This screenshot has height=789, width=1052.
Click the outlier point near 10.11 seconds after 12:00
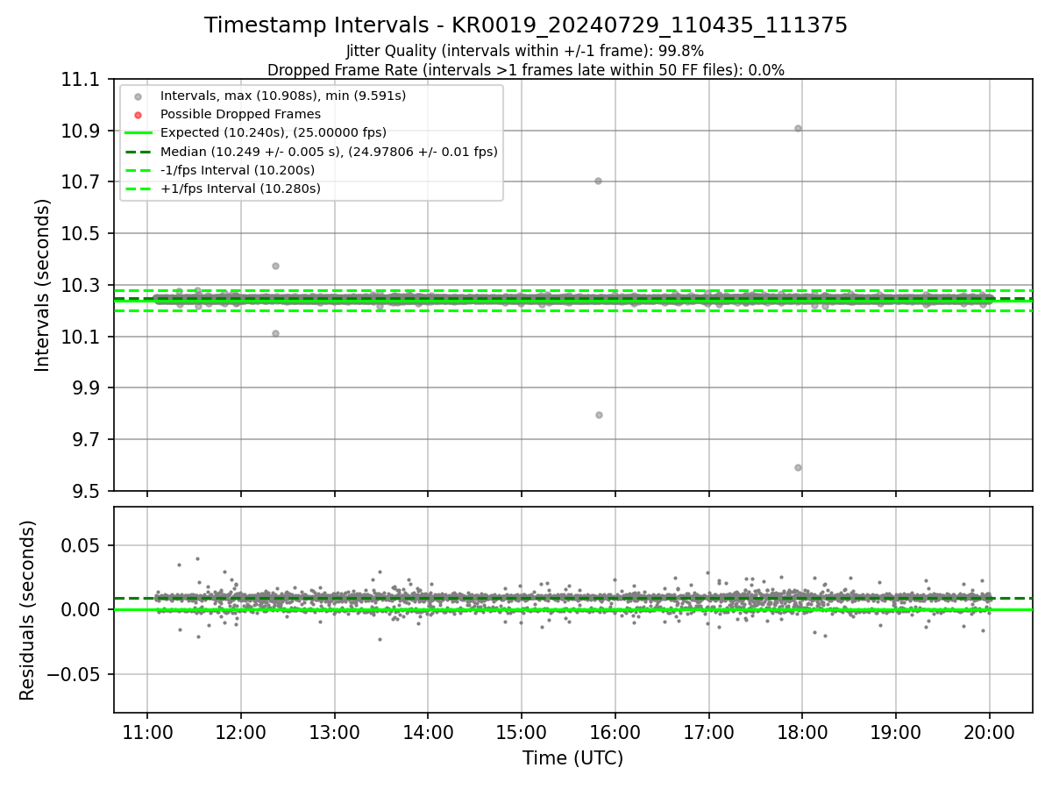pyautogui.click(x=275, y=333)
